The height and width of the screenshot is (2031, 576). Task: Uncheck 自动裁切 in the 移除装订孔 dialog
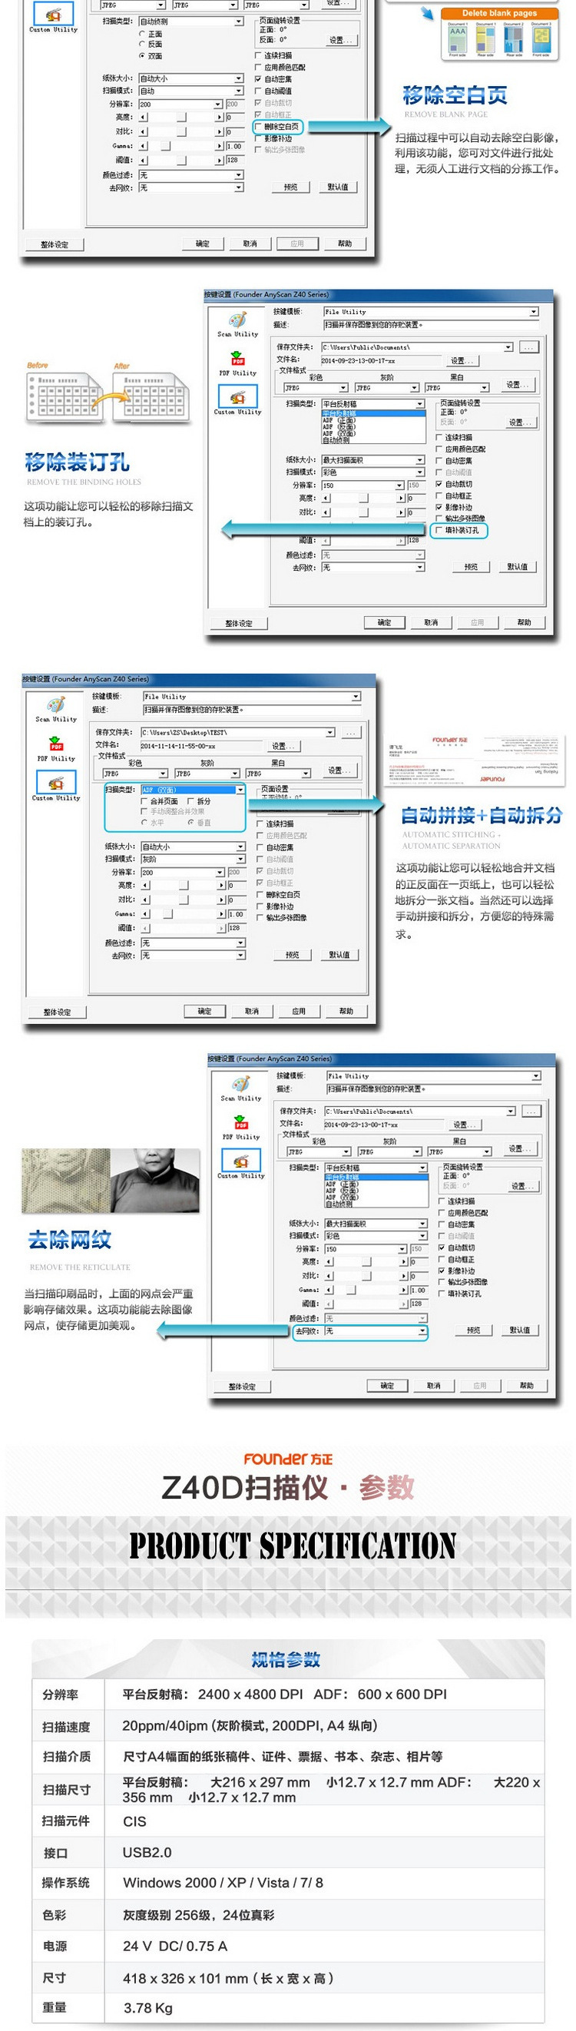(440, 484)
